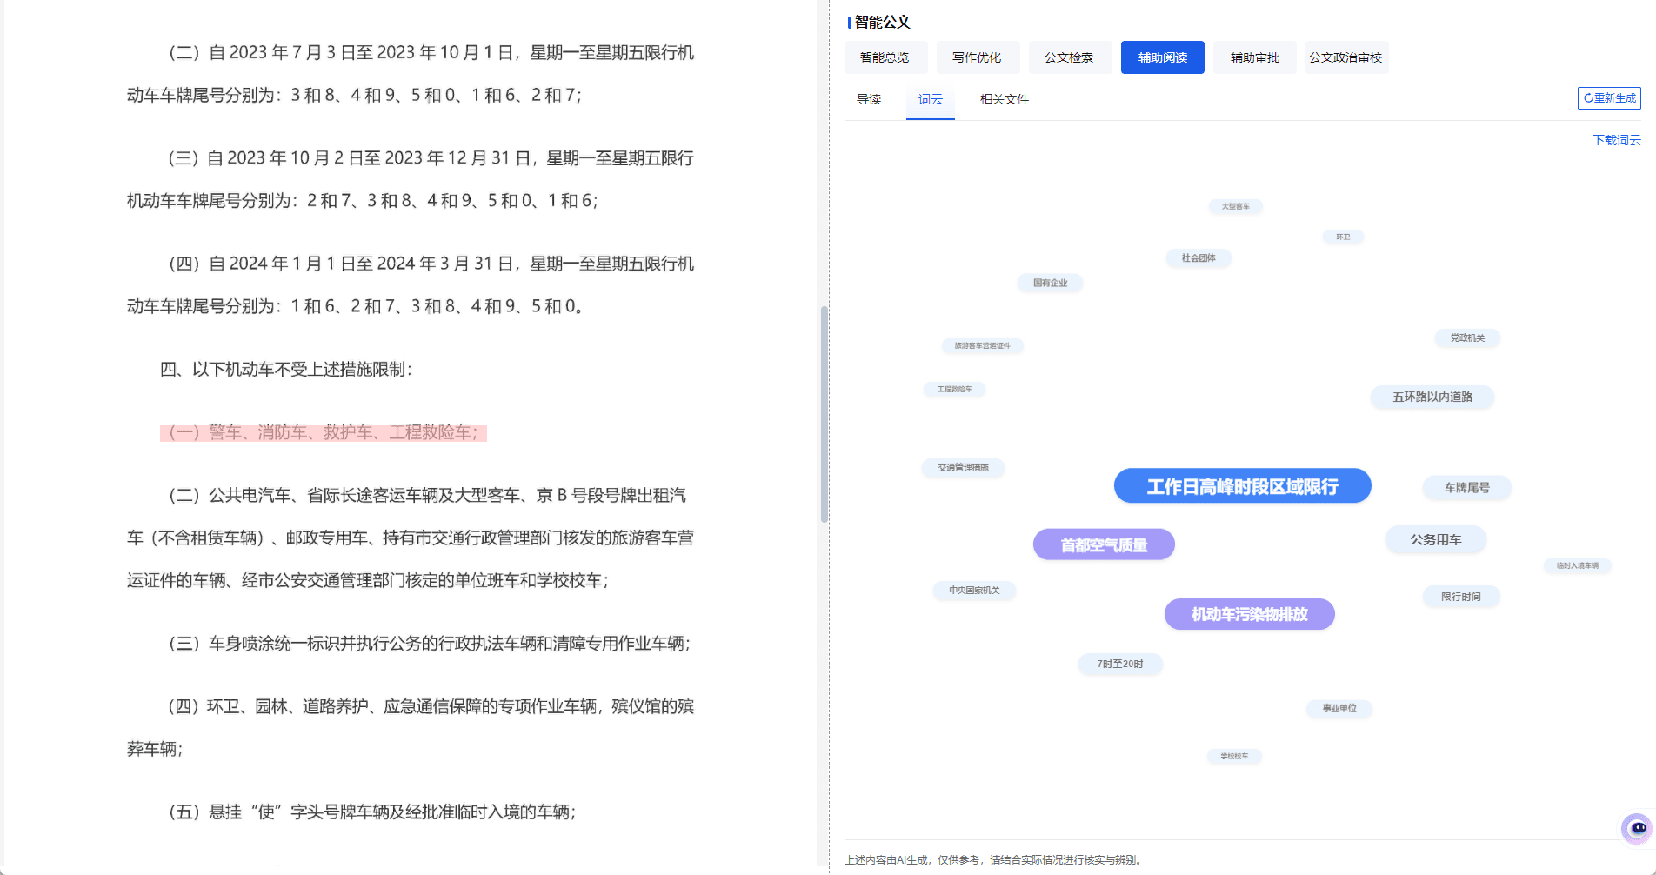Open the AI assistant robot icon
The height and width of the screenshot is (875, 1656).
coord(1637,828)
